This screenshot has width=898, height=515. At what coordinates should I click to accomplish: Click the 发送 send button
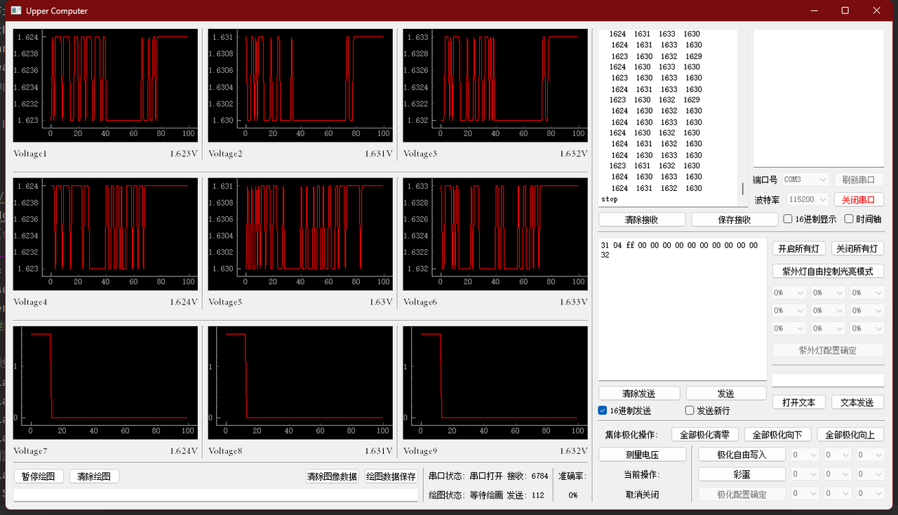726,393
